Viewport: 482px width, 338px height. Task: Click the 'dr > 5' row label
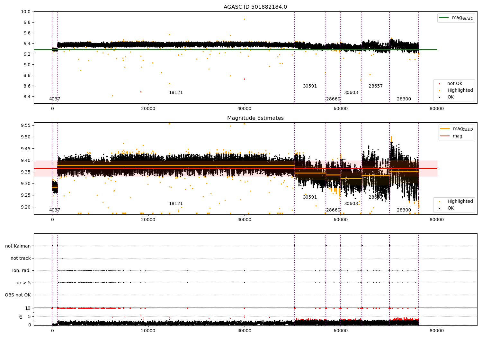(x=24, y=283)
